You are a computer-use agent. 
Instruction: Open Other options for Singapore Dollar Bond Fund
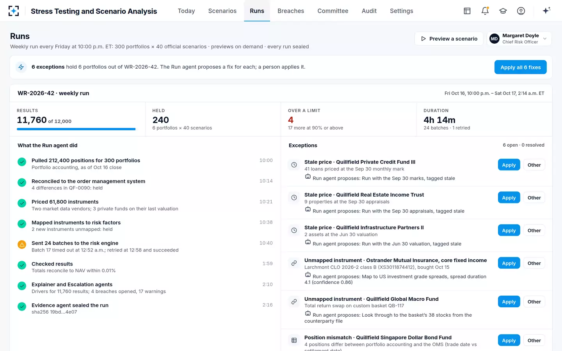pyautogui.click(x=534, y=340)
